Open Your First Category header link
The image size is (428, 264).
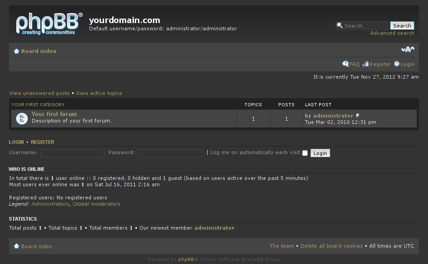click(38, 105)
